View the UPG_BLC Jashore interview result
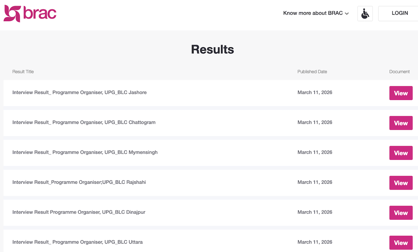The image size is (418, 252). pos(400,93)
